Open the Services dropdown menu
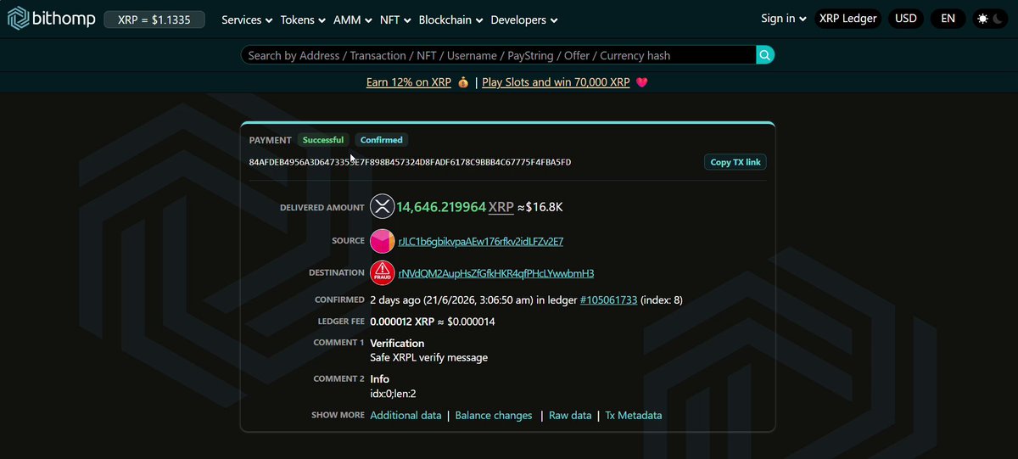This screenshot has height=459, width=1018. tap(247, 20)
